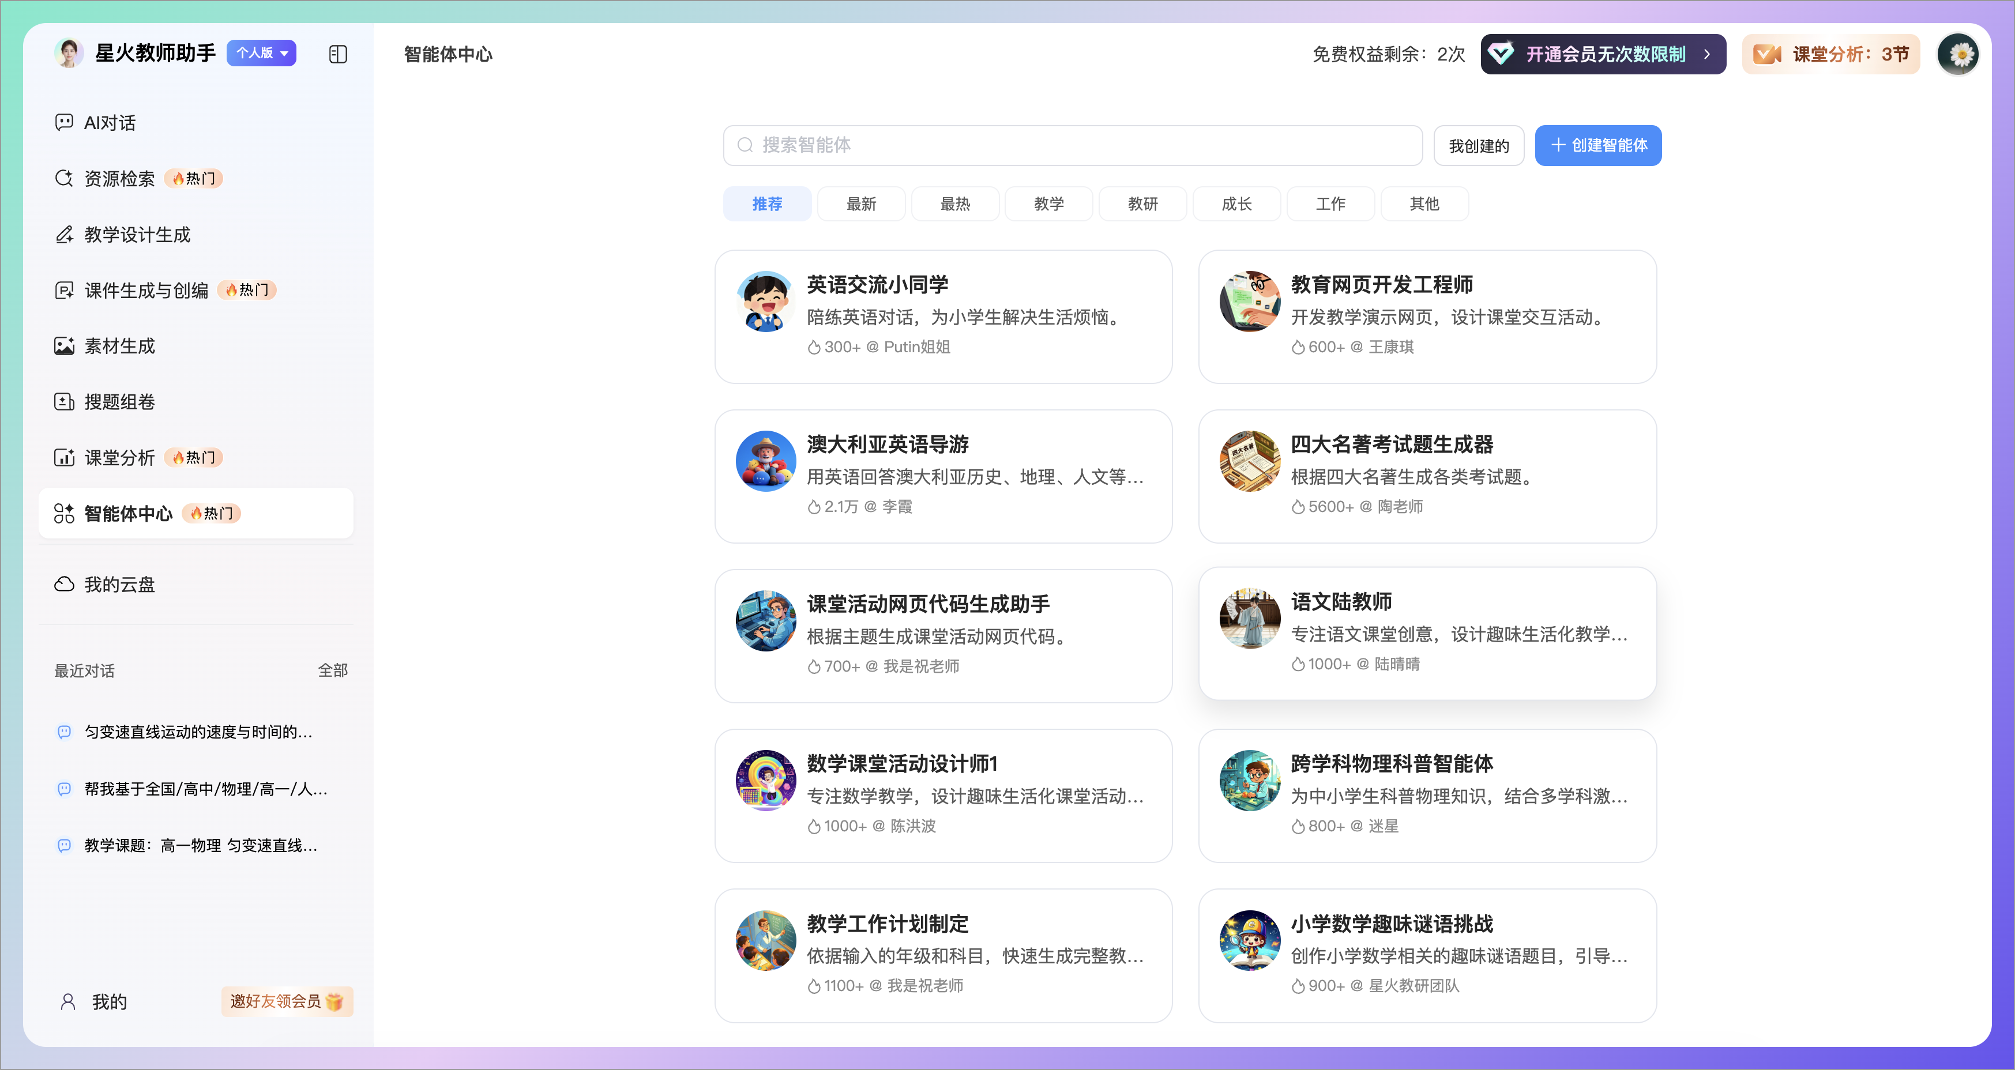
Task: Switch to the 最新 filter tab
Action: [x=860, y=204]
